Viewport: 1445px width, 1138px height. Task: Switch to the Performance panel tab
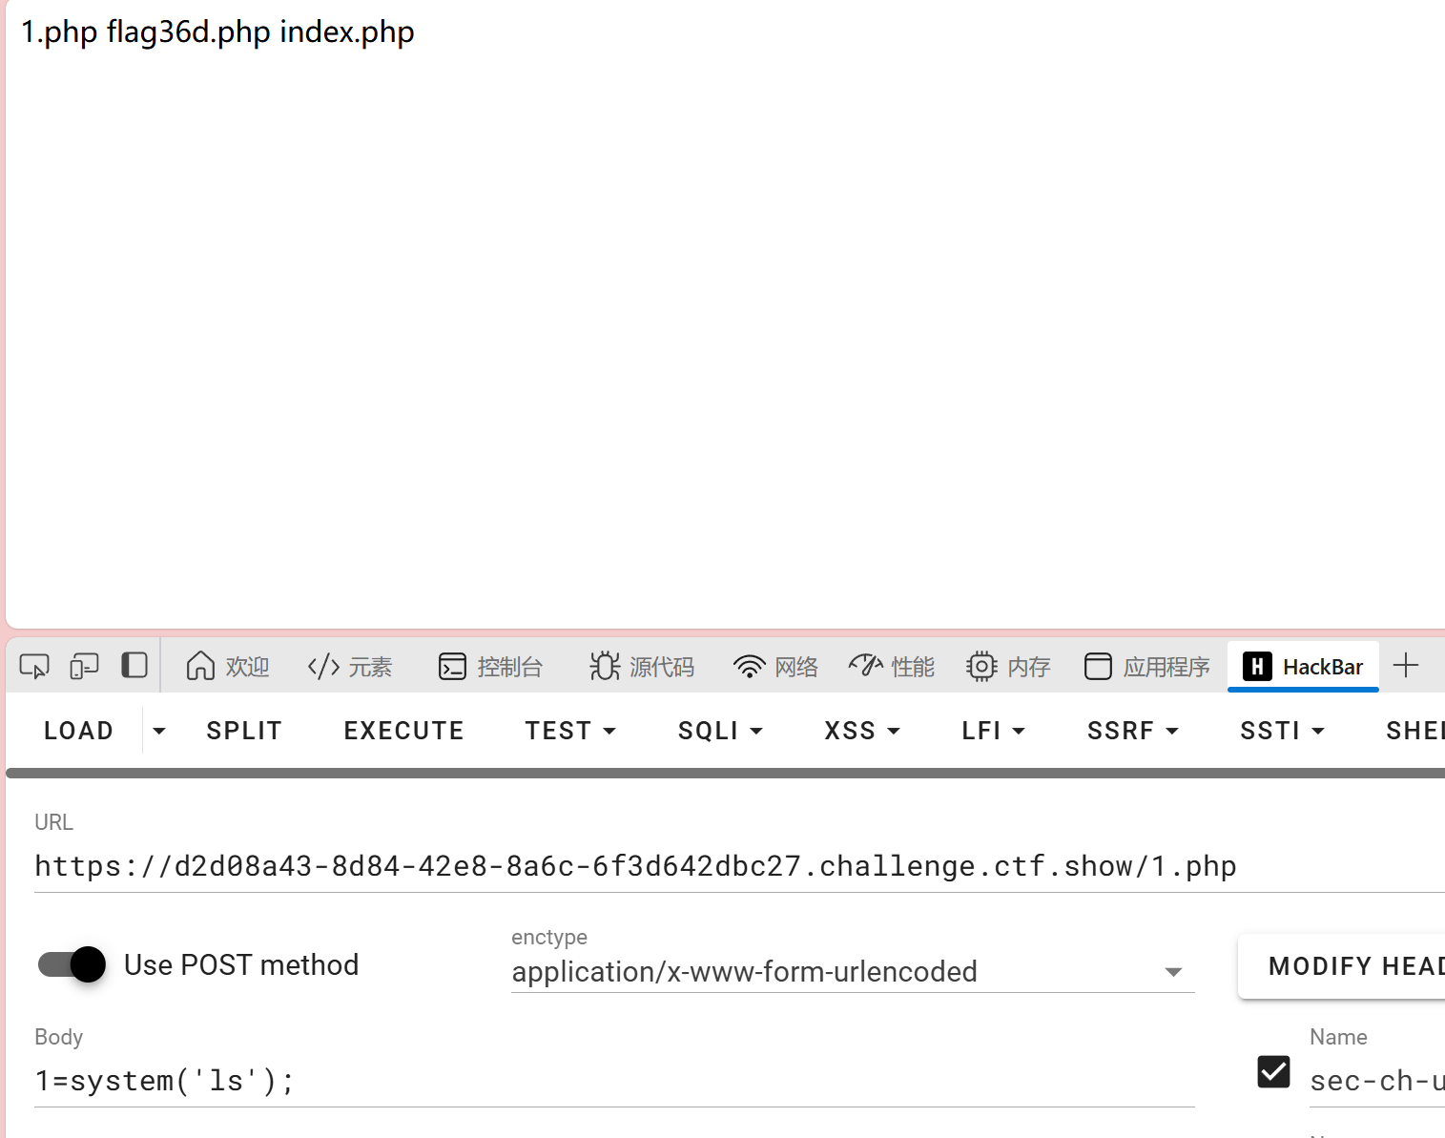coord(892,666)
